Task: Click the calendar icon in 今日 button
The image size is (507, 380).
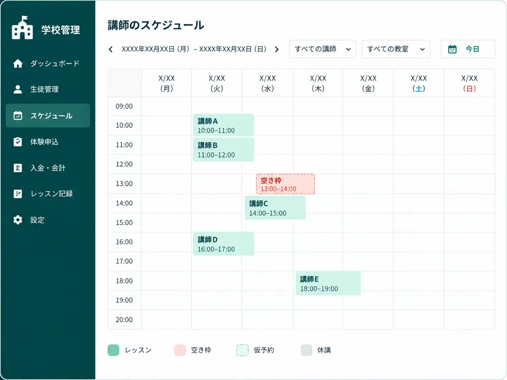Action: (452, 49)
